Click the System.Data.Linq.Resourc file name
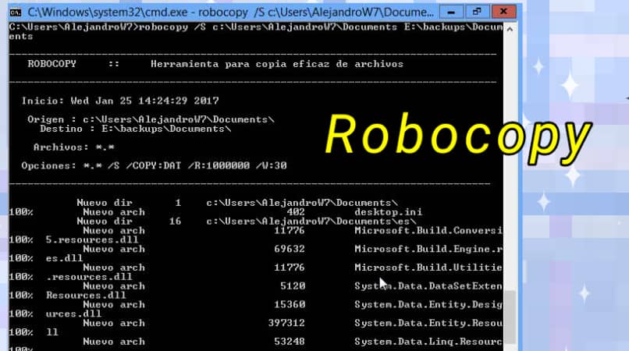The width and height of the screenshot is (629, 351). (x=428, y=342)
